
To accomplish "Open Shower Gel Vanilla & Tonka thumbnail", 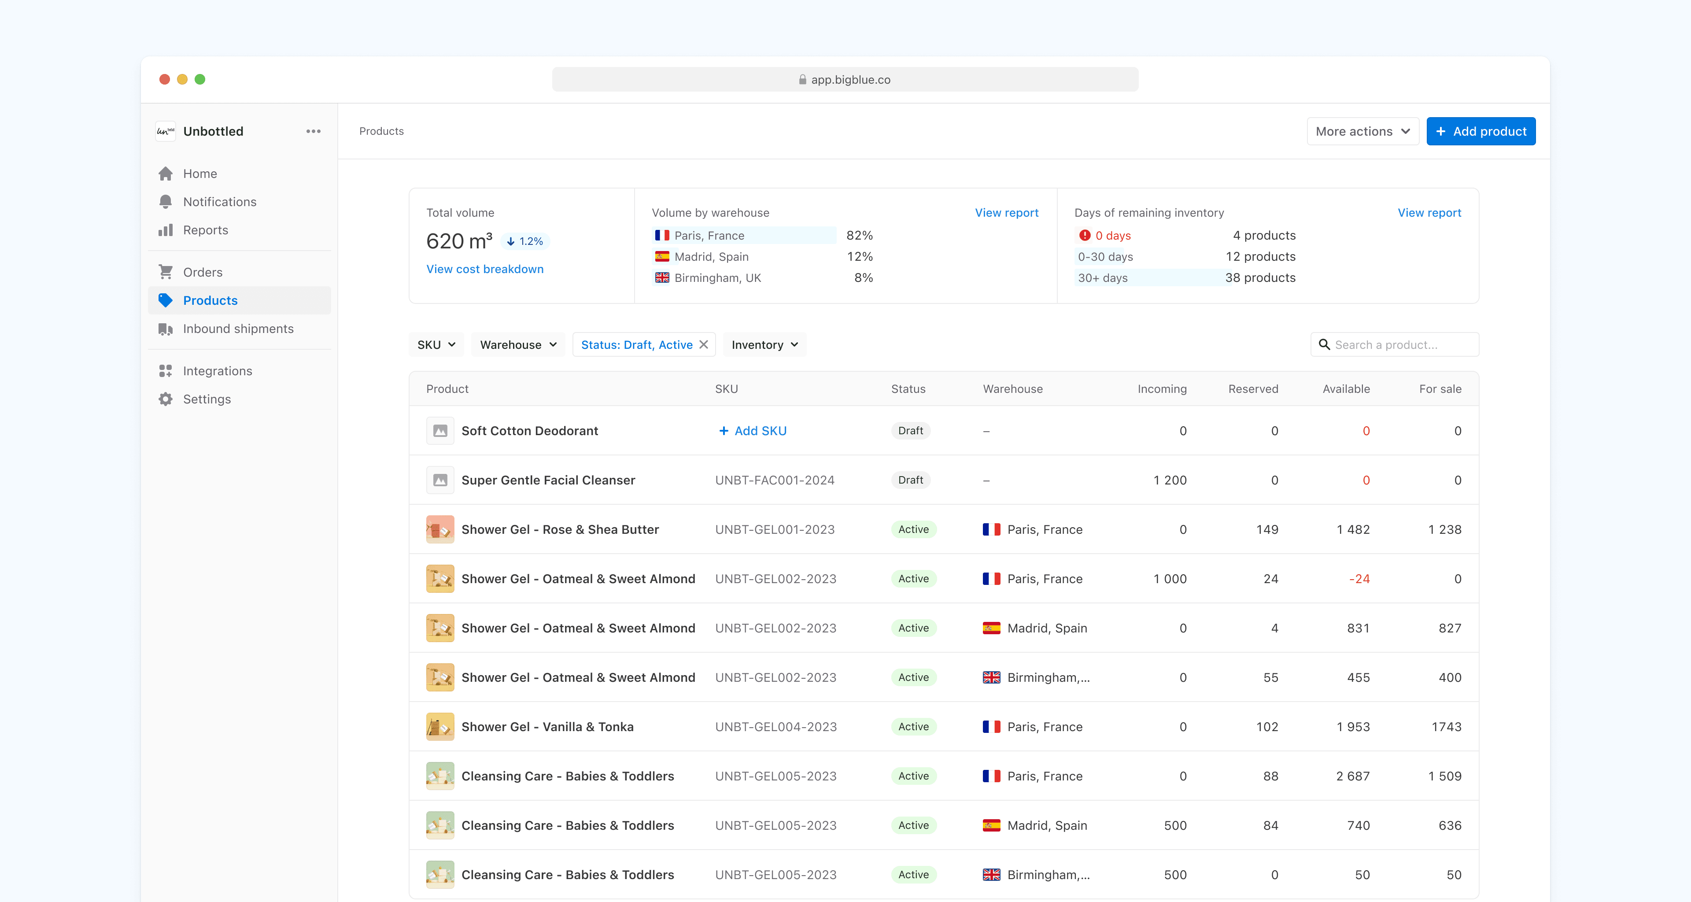I will pos(440,727).
